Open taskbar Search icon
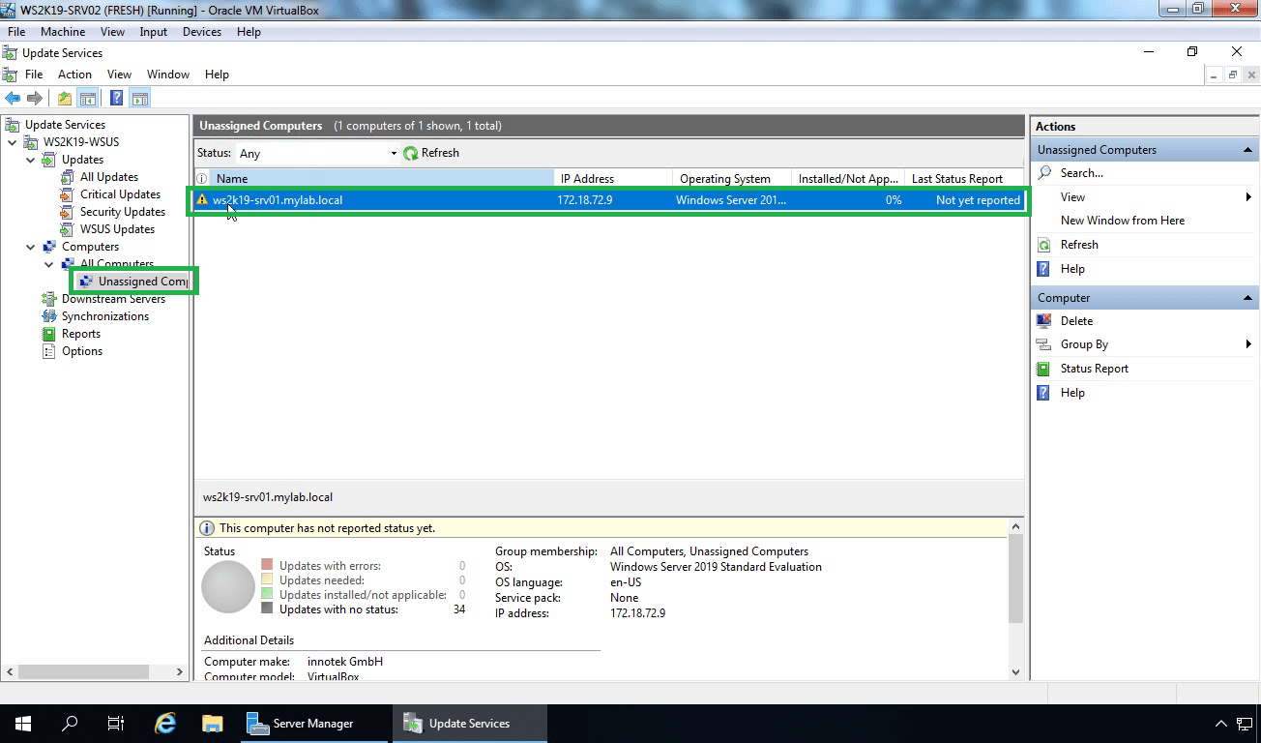Viewport: 1261px width, 743px height. click(x=70, y=724)
